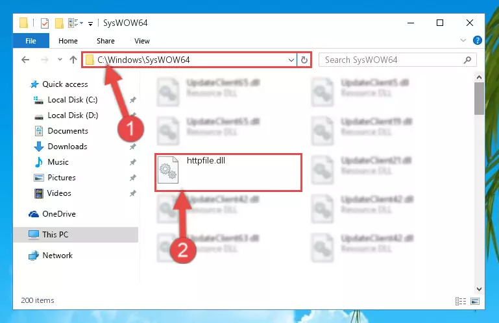This screenshot has height=323, width=499.
Task: Open Local Disk (D:) in sidebar
Action: (x=73, y=115)
